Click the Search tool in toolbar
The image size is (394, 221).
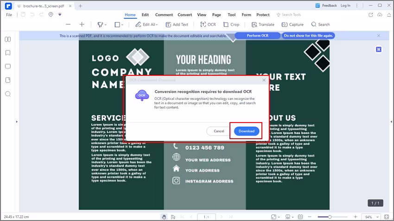320,25
